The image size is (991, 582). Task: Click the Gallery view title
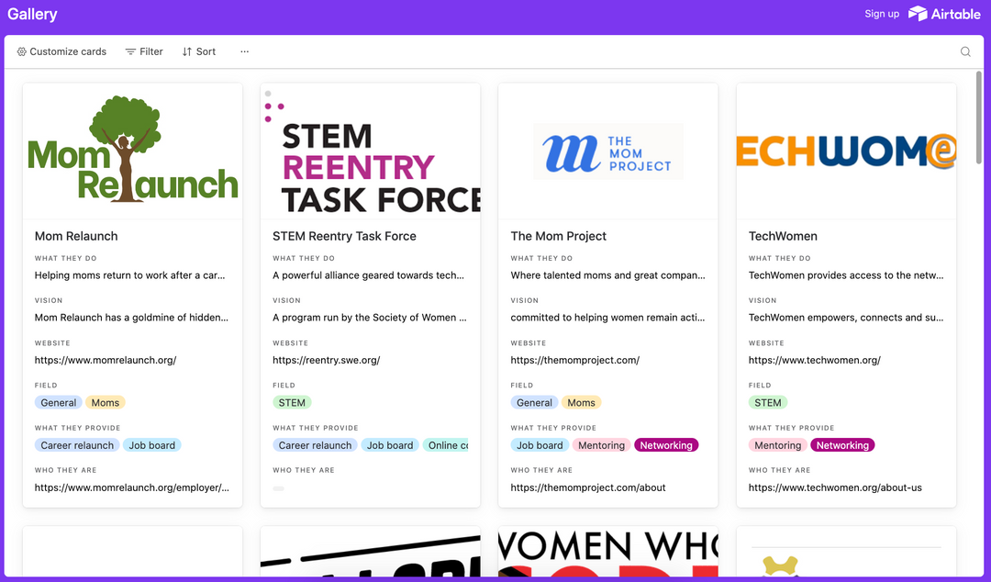coord(32,14)
